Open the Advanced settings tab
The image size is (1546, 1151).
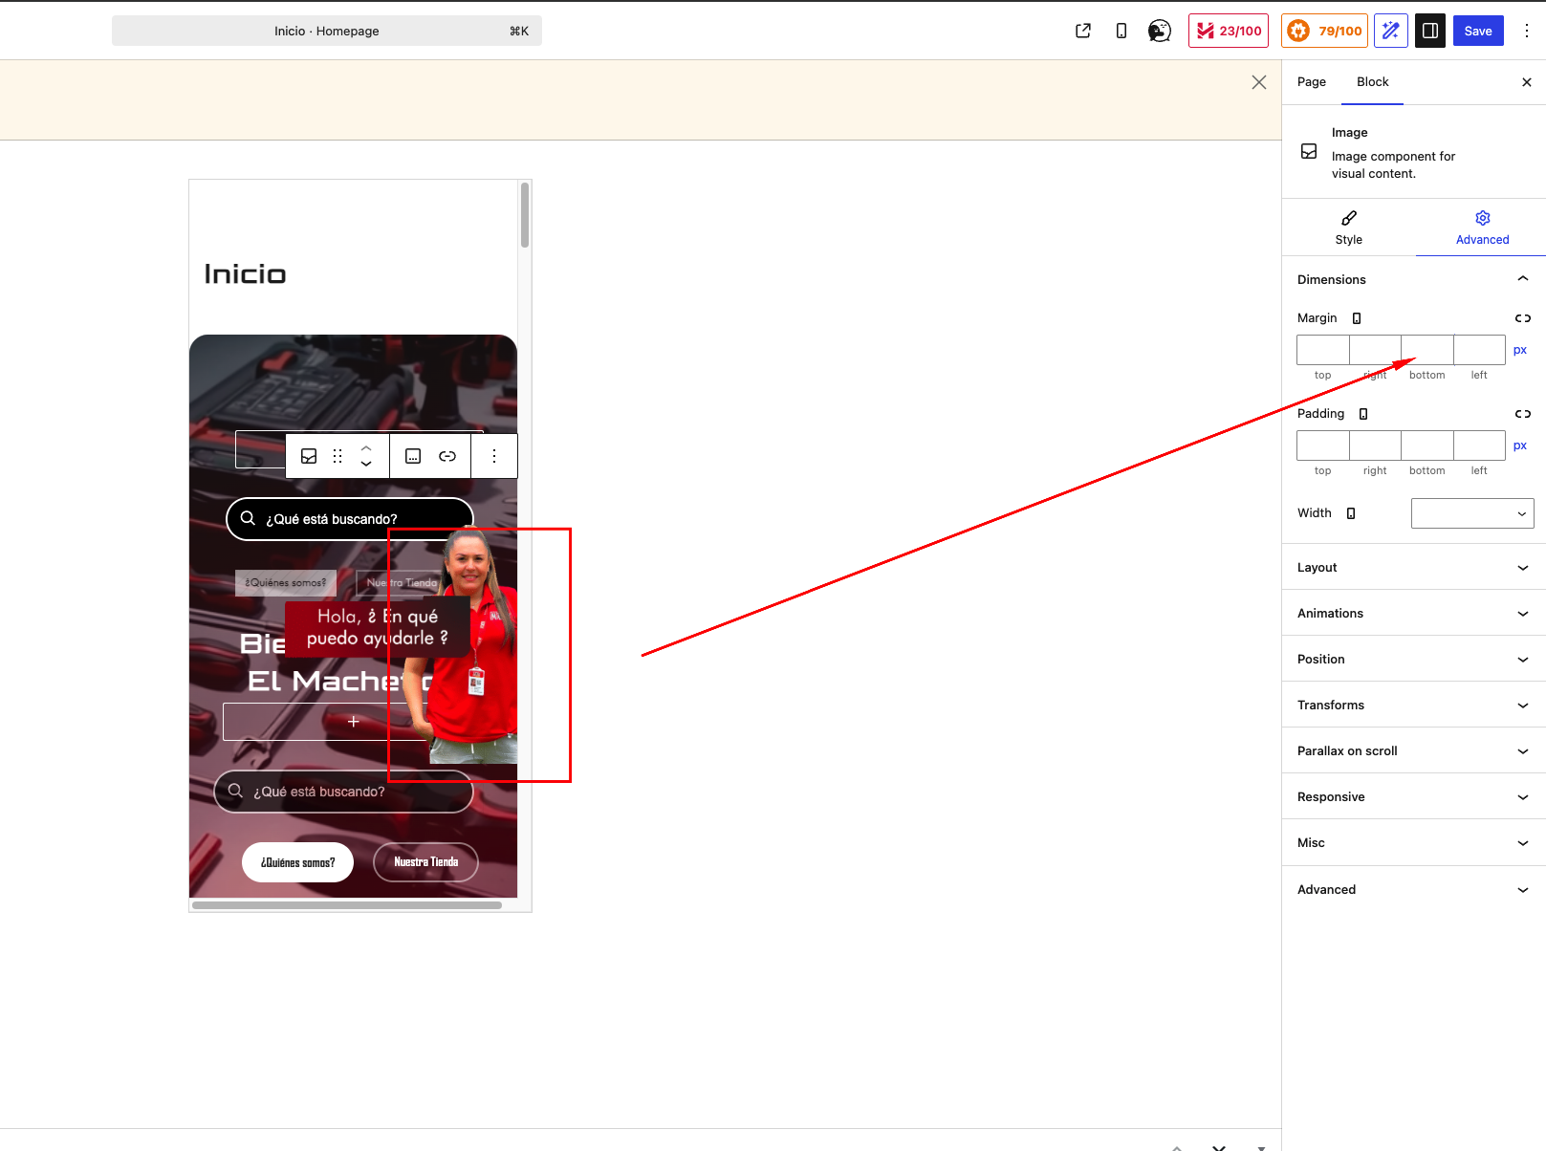[x=1482, y=228]
